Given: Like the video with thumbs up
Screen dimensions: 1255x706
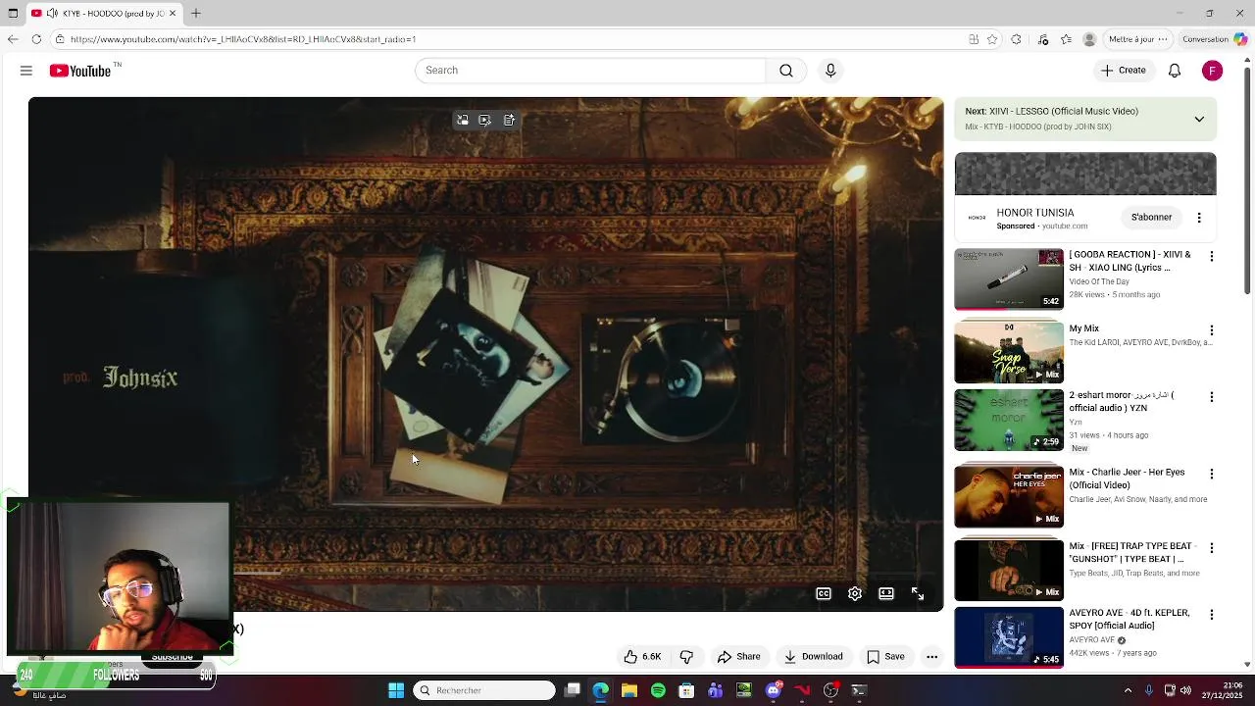Looking at the screenshot, I should click(x=643, y=657).
